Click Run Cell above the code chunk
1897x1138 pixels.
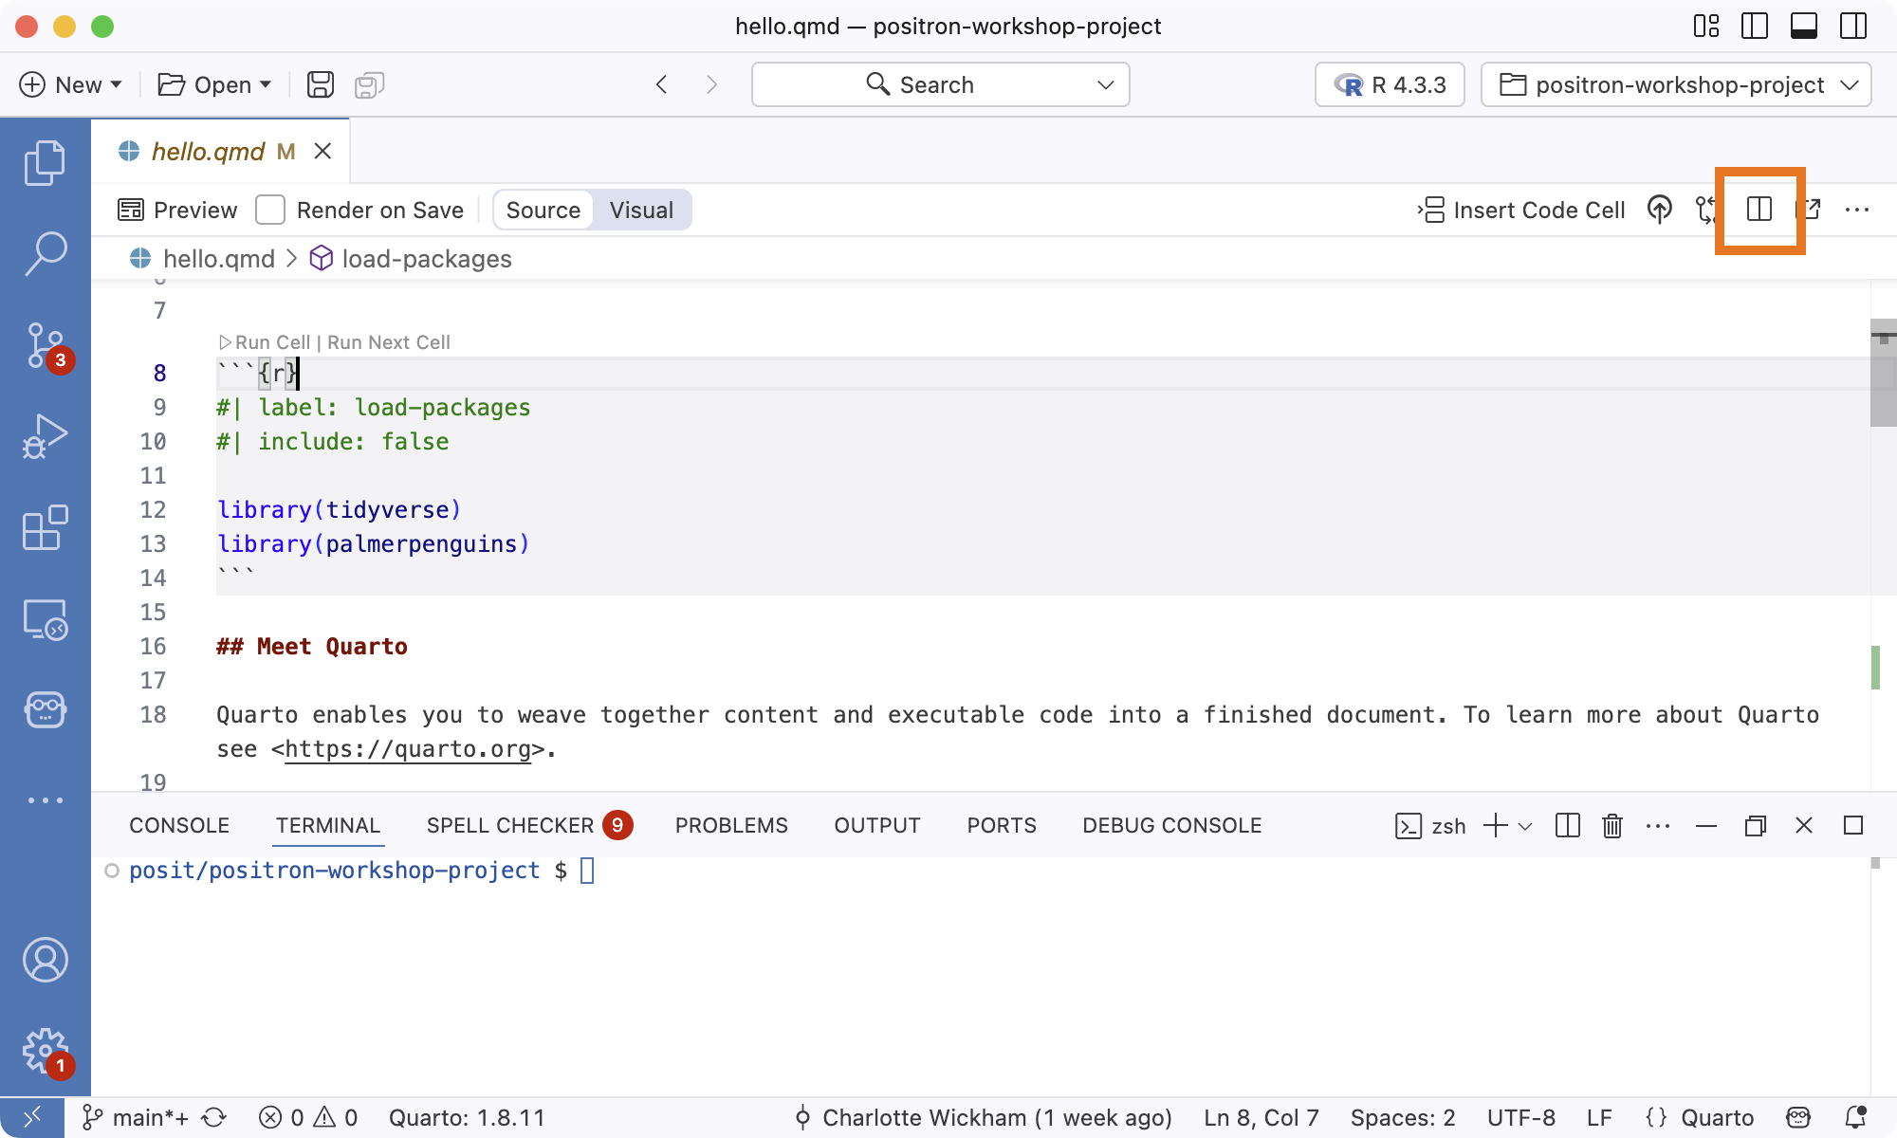[264, 342]
